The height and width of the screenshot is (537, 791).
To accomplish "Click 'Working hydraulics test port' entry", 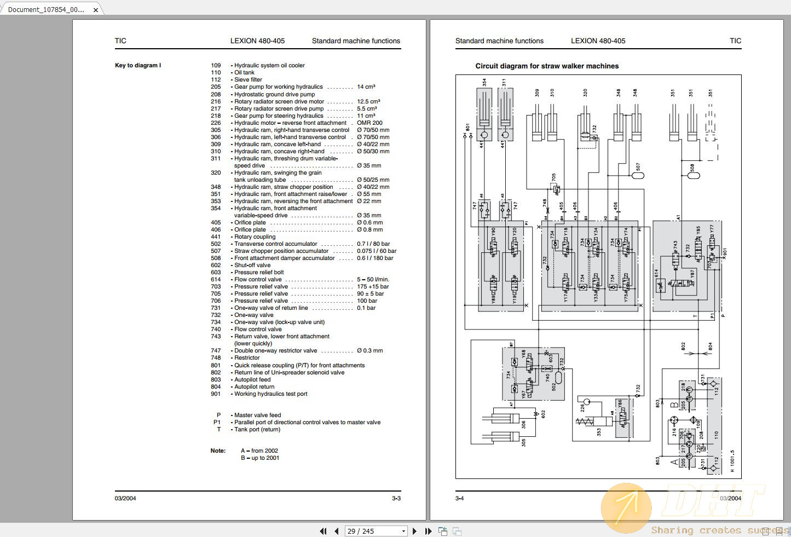I will pos(270,394).
